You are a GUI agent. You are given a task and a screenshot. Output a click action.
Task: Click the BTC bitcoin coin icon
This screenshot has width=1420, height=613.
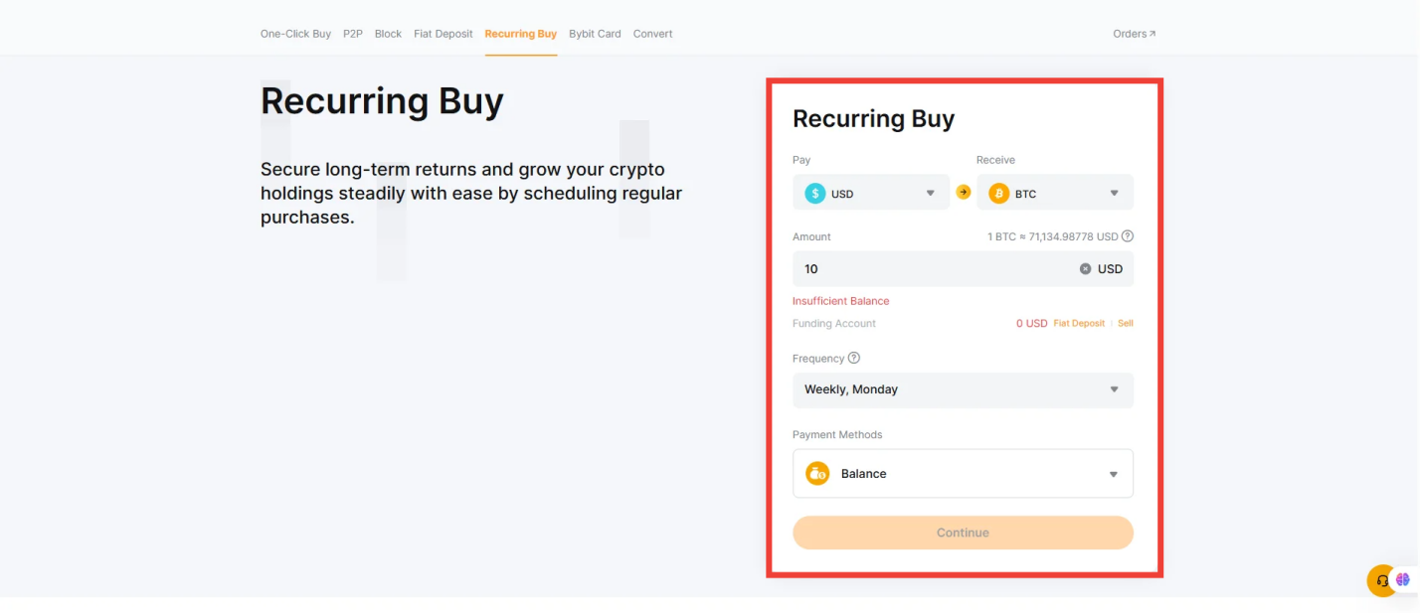point(999,192)
